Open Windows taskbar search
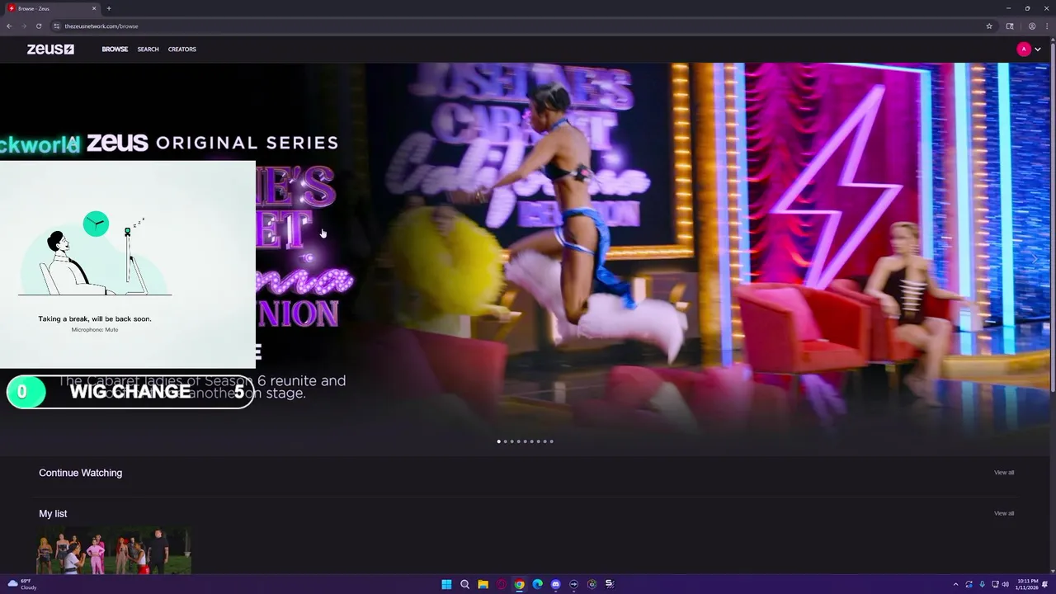Viewport: 1056px width, 594px height. point(464,584)
